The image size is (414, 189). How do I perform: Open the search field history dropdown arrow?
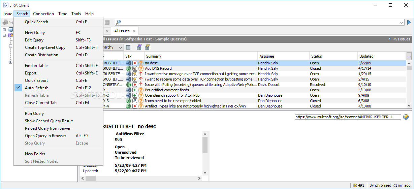(x=401, y=22)
